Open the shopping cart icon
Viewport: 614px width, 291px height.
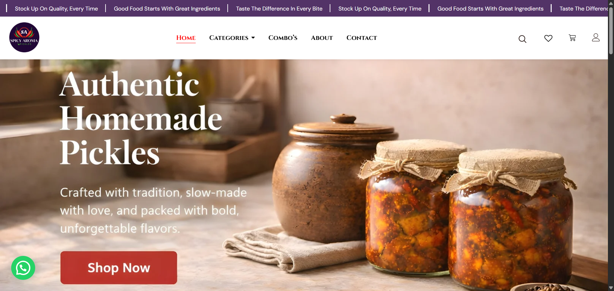[x=572, y=38]
